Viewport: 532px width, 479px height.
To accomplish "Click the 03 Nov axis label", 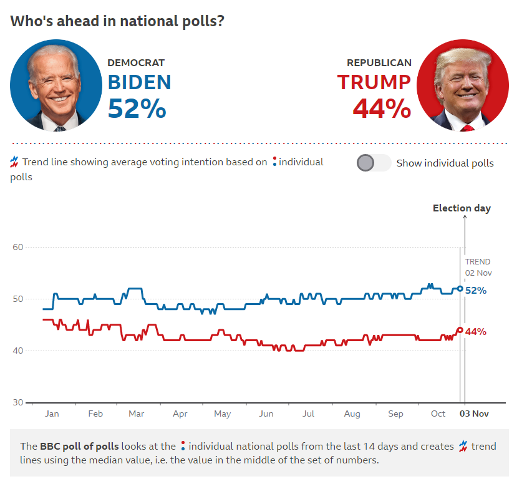I will point(474,414).
